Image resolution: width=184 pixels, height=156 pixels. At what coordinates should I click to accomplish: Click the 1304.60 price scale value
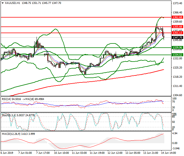(x=177, y=95)
